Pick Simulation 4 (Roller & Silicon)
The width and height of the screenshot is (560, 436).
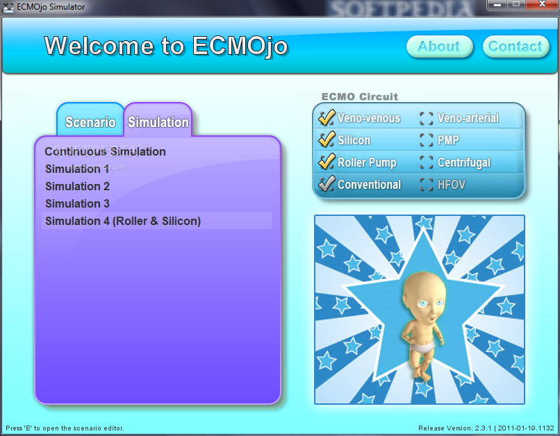click(x=157, y=221)
